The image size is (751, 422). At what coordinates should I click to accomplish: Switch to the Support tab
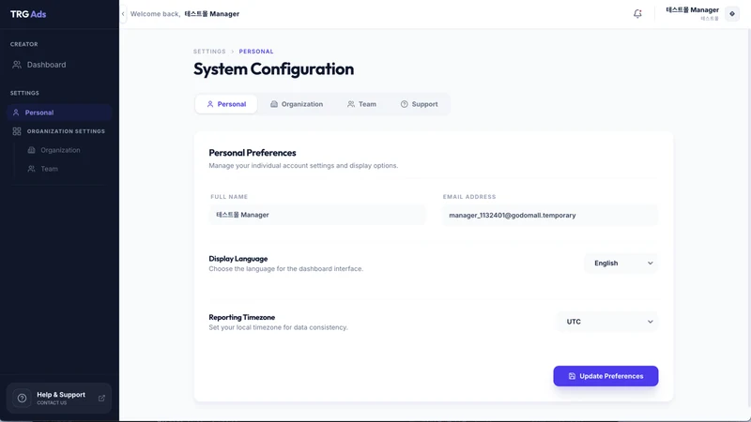click(419, 104)
